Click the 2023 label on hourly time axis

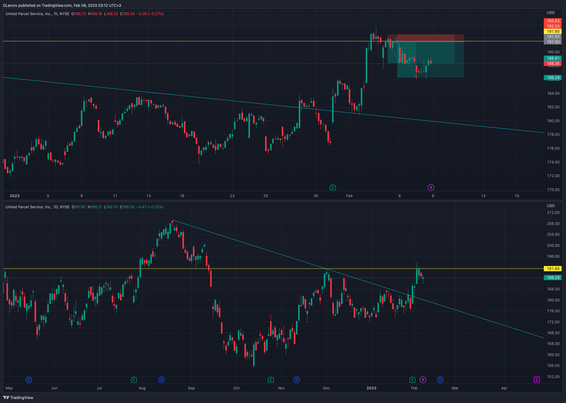pyautogui.click(x=15, y=196)
